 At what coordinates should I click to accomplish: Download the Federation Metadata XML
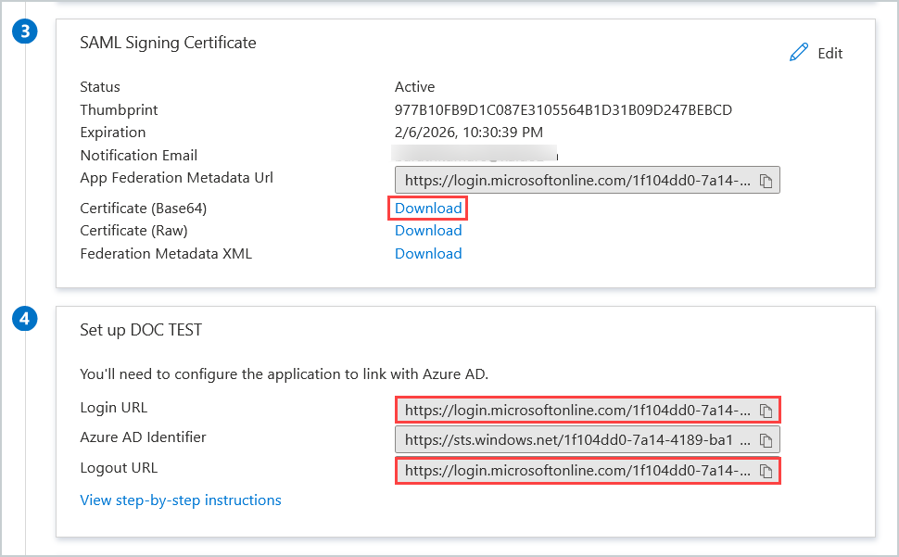click(428, 254)
